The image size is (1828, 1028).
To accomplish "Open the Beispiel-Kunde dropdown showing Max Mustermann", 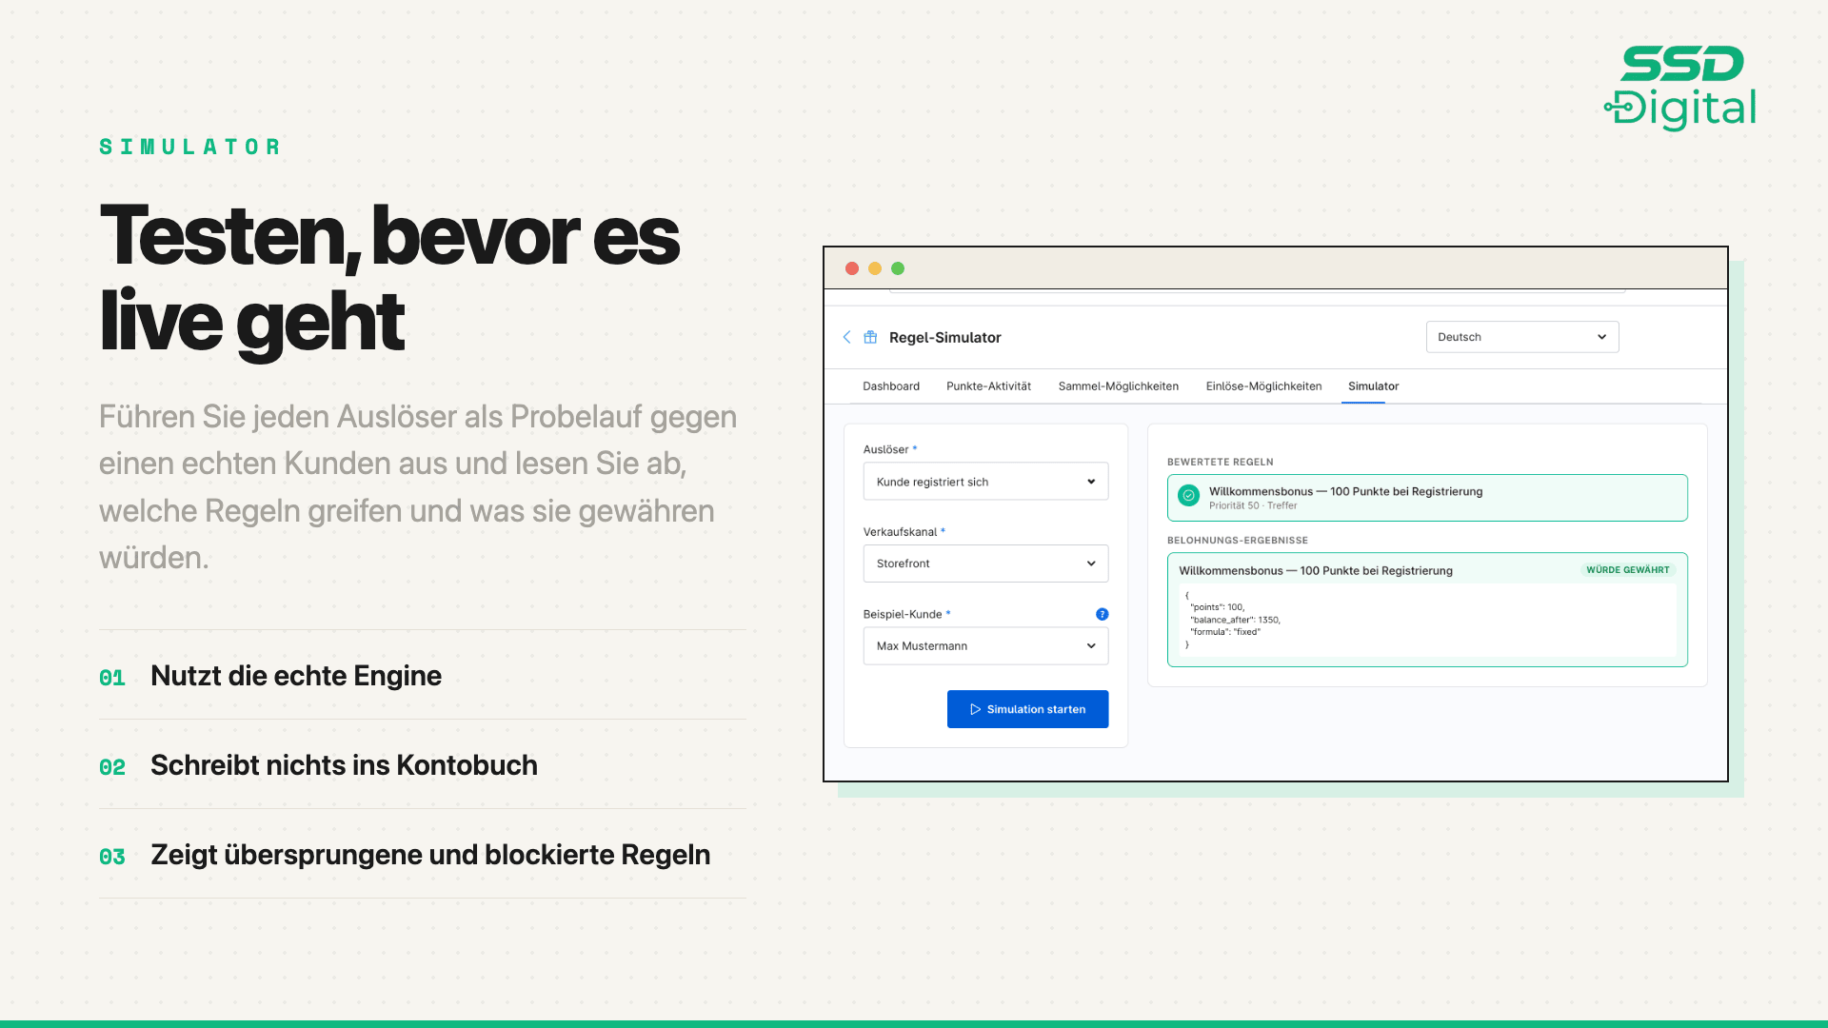I will [x=985, y=645].
